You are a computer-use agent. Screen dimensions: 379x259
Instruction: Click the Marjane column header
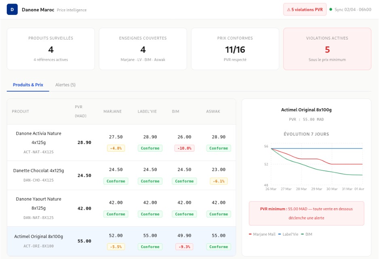(x=112, y=111)
